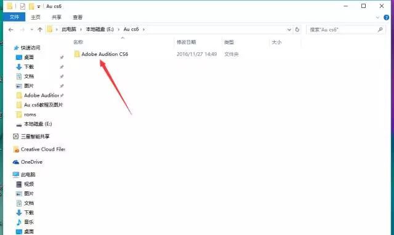Open quick access toolbar customize dropdown
The height and width of the screenshot is (235, 394).
click(x=38, y=7)
